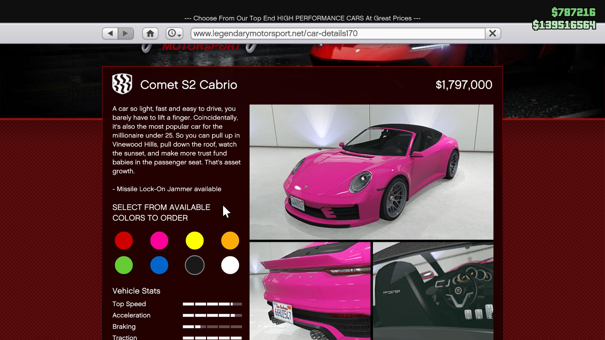
Task: Click the Missile Lock-On Jammer text
Action: click(167, 189)
